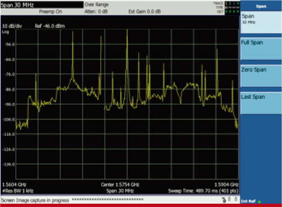This screenshot has width=282, height=207.
Task: Select green trace 4 indicator
Action: [238, 3]
